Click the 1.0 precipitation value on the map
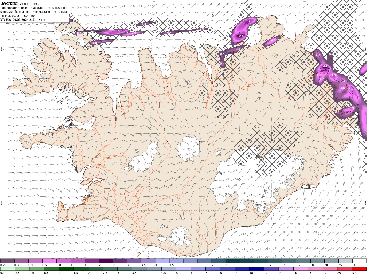 tap(351, 89)
